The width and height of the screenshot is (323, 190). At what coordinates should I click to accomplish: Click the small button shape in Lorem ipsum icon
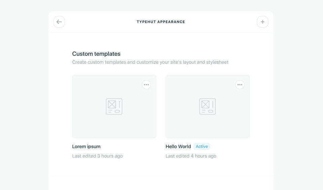pos(117,111)
